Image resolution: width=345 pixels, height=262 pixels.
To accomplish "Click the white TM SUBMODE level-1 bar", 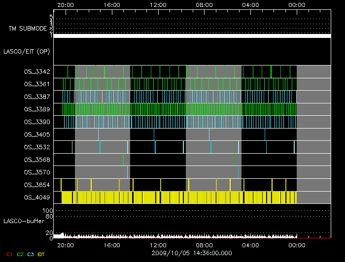I will tap(192, 36).
